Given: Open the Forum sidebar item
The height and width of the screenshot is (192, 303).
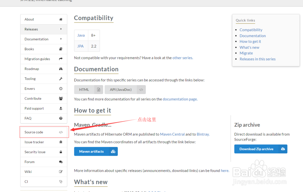Looking at the screenshot, I should (44, 162).
